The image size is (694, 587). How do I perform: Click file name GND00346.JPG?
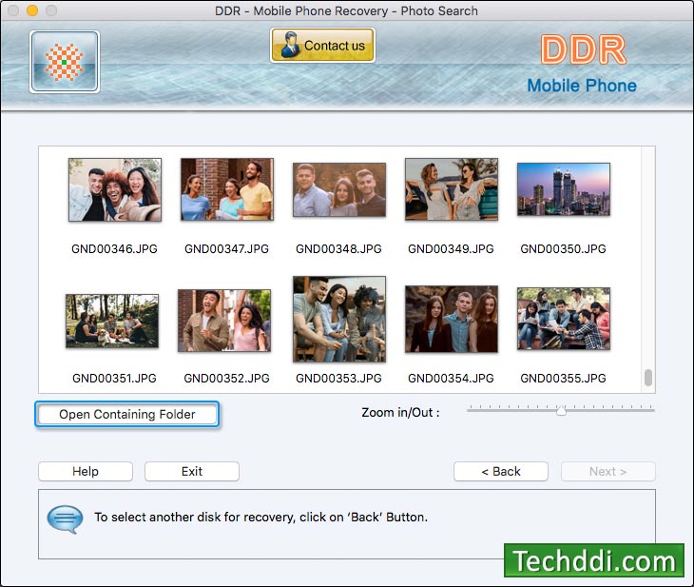[115, 249]
